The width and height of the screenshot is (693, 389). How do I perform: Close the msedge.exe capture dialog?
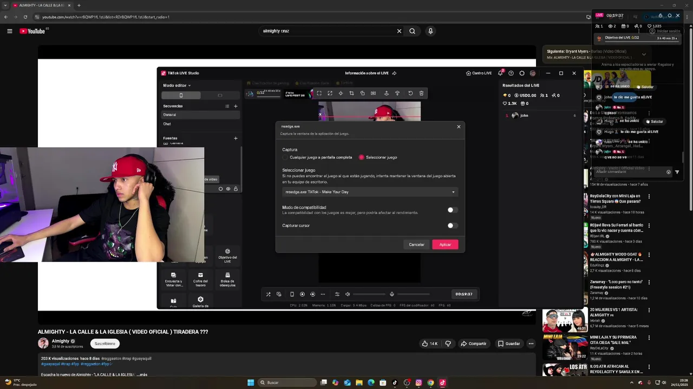tap(459, 126)
